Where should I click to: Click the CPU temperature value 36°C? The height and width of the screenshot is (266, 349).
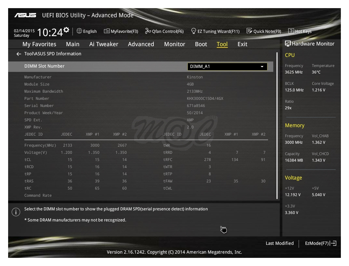(316, 72)
